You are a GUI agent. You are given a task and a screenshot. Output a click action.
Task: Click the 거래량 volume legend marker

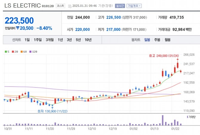click(x=187, y=117)
